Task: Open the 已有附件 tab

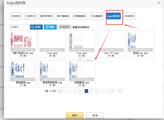Action: (x=31, y=16)
